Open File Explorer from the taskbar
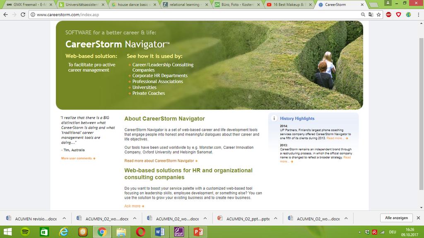Image resolution: width=424 pixels, height=238 pixels. (121, 232)
